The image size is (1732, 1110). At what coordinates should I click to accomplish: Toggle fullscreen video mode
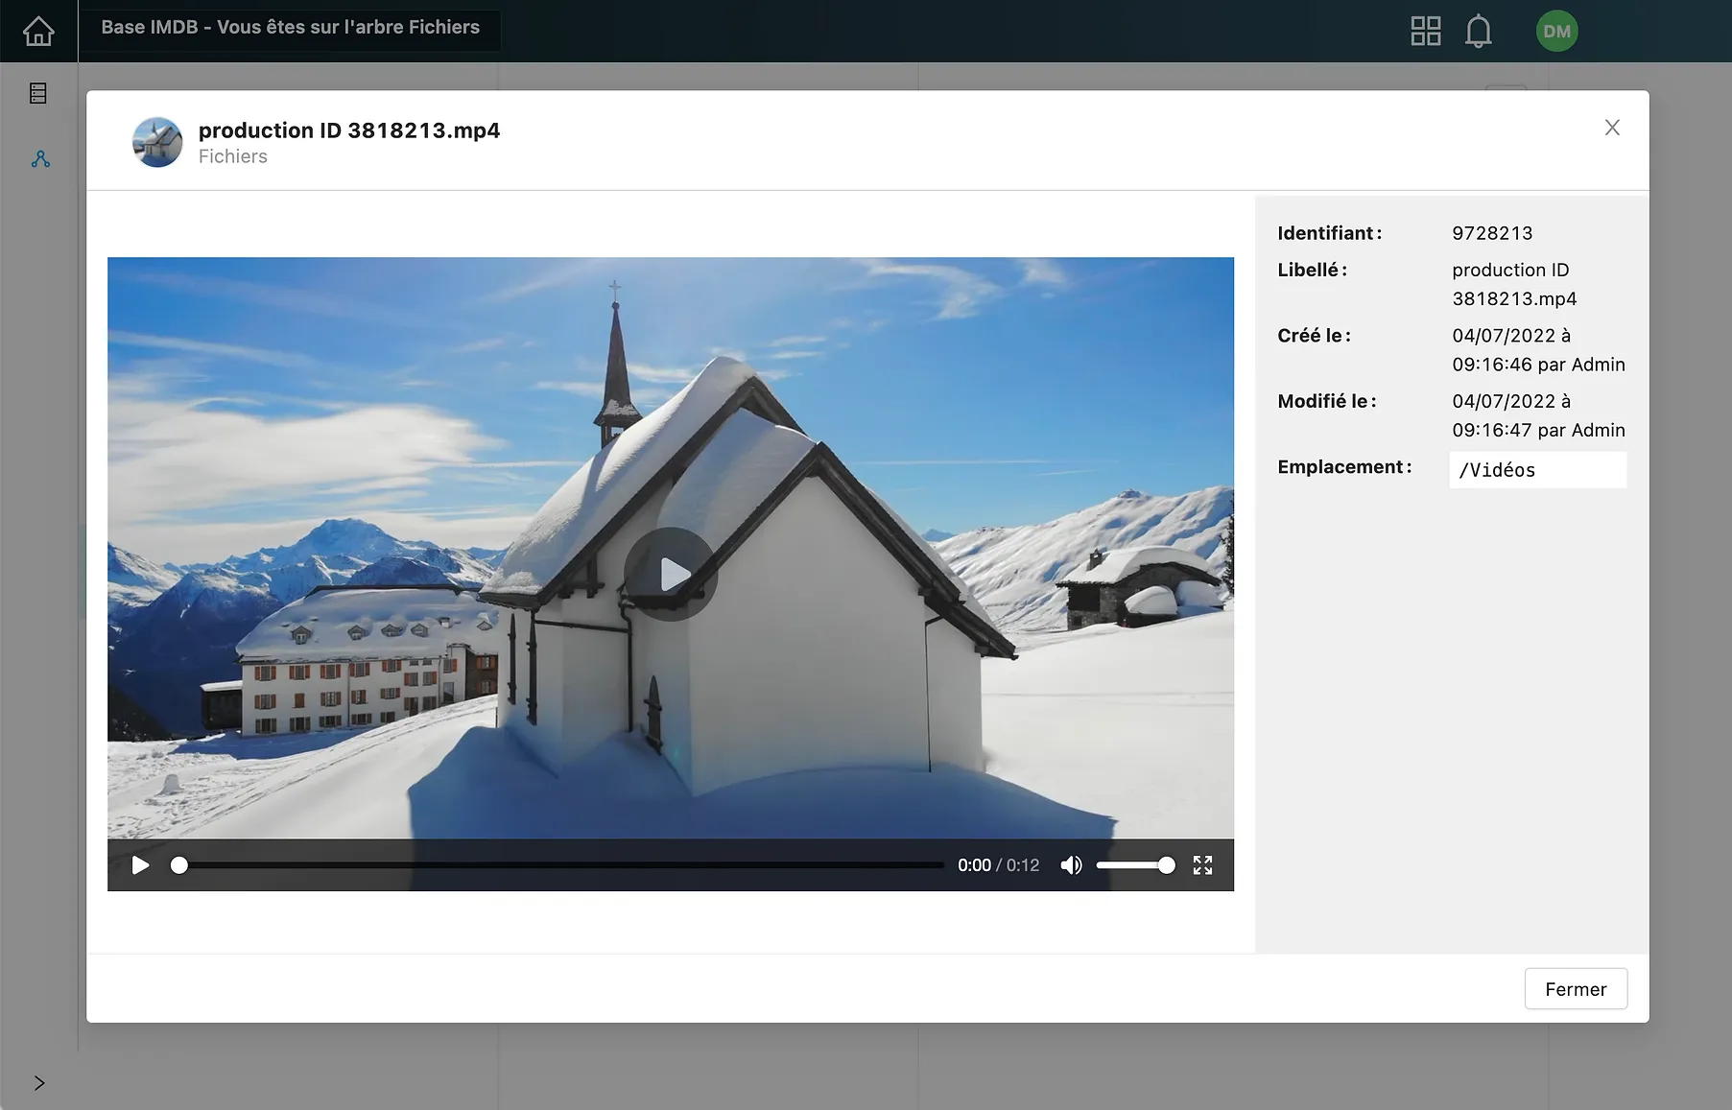tap(1202, 865)
